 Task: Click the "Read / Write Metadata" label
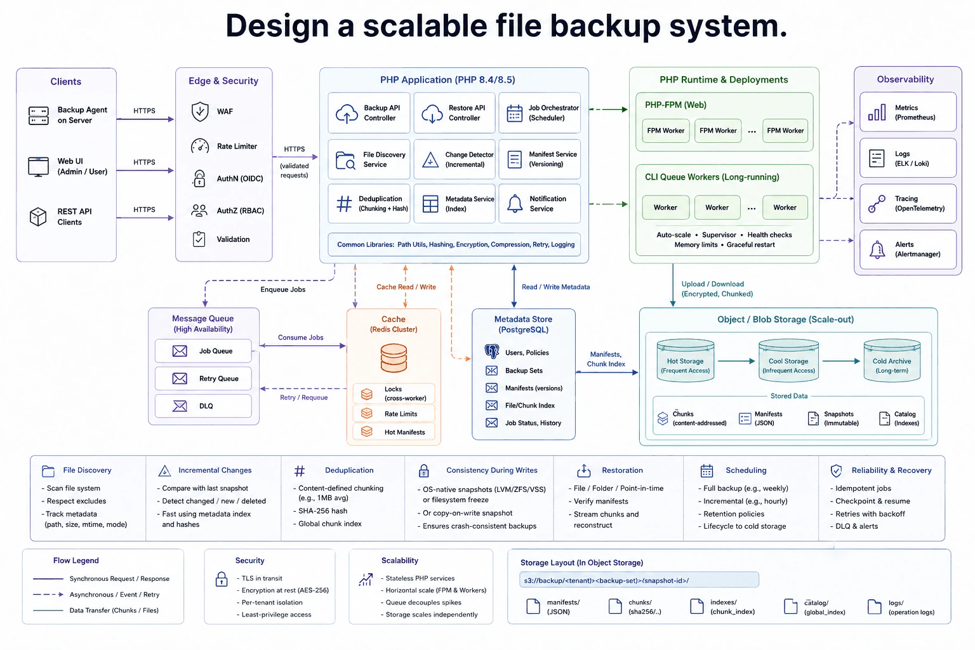coord(556,287)
